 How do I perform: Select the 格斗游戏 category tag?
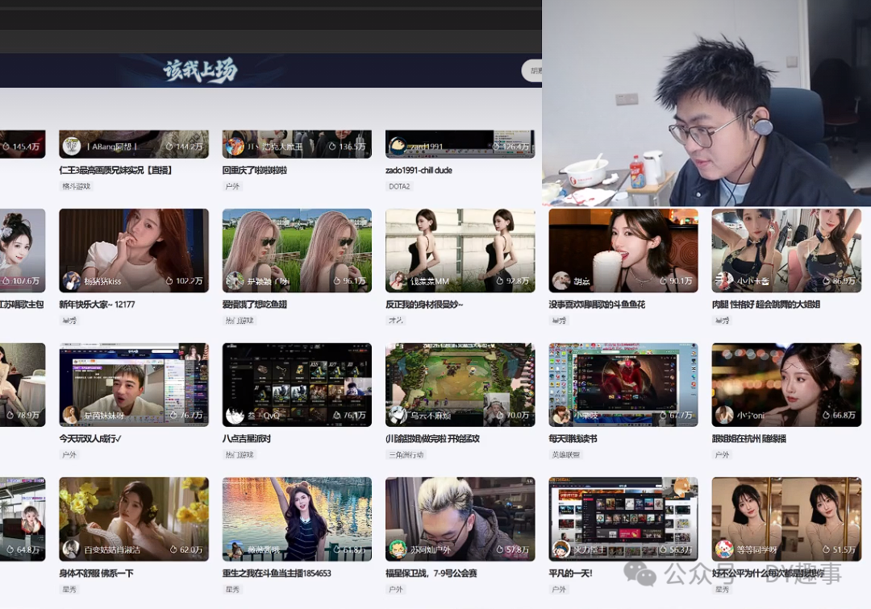(76, 186)
